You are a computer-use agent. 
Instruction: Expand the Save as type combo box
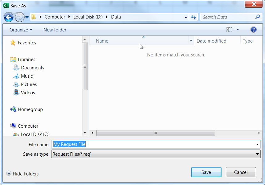pos(258,154)
